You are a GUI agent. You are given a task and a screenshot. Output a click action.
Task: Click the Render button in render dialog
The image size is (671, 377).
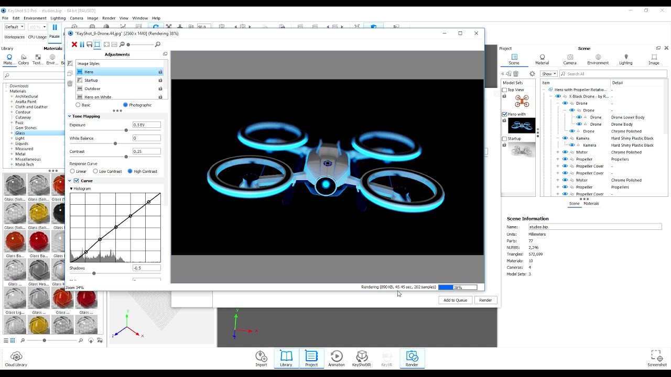coord(485,300)
